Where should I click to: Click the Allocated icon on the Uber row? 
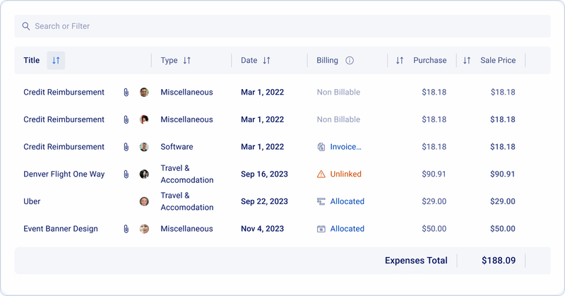click(321, 201)
